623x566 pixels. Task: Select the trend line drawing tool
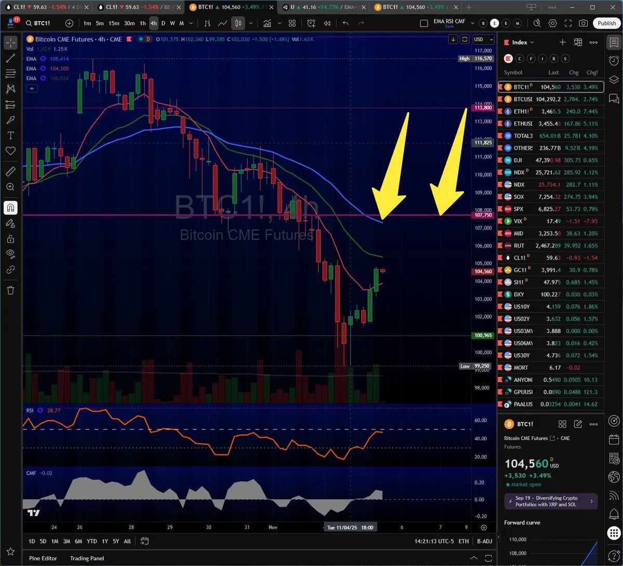point(10,58)
